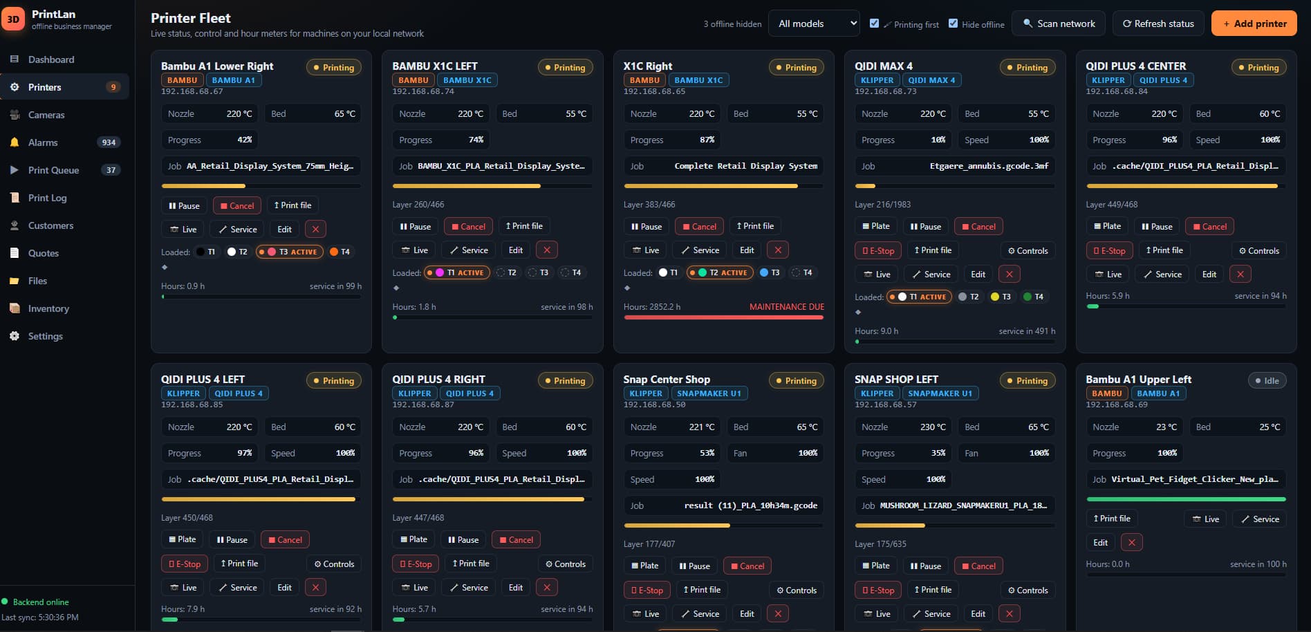Click the Settings gear icon
The width and height of the screenshot is (1311, 632).
point(15,336)
